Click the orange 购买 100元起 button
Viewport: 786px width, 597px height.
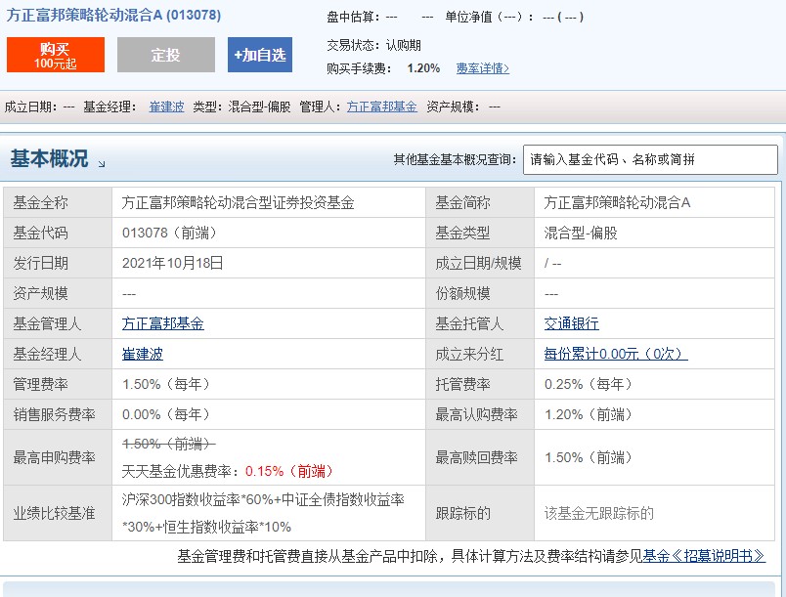pos(56,55)
